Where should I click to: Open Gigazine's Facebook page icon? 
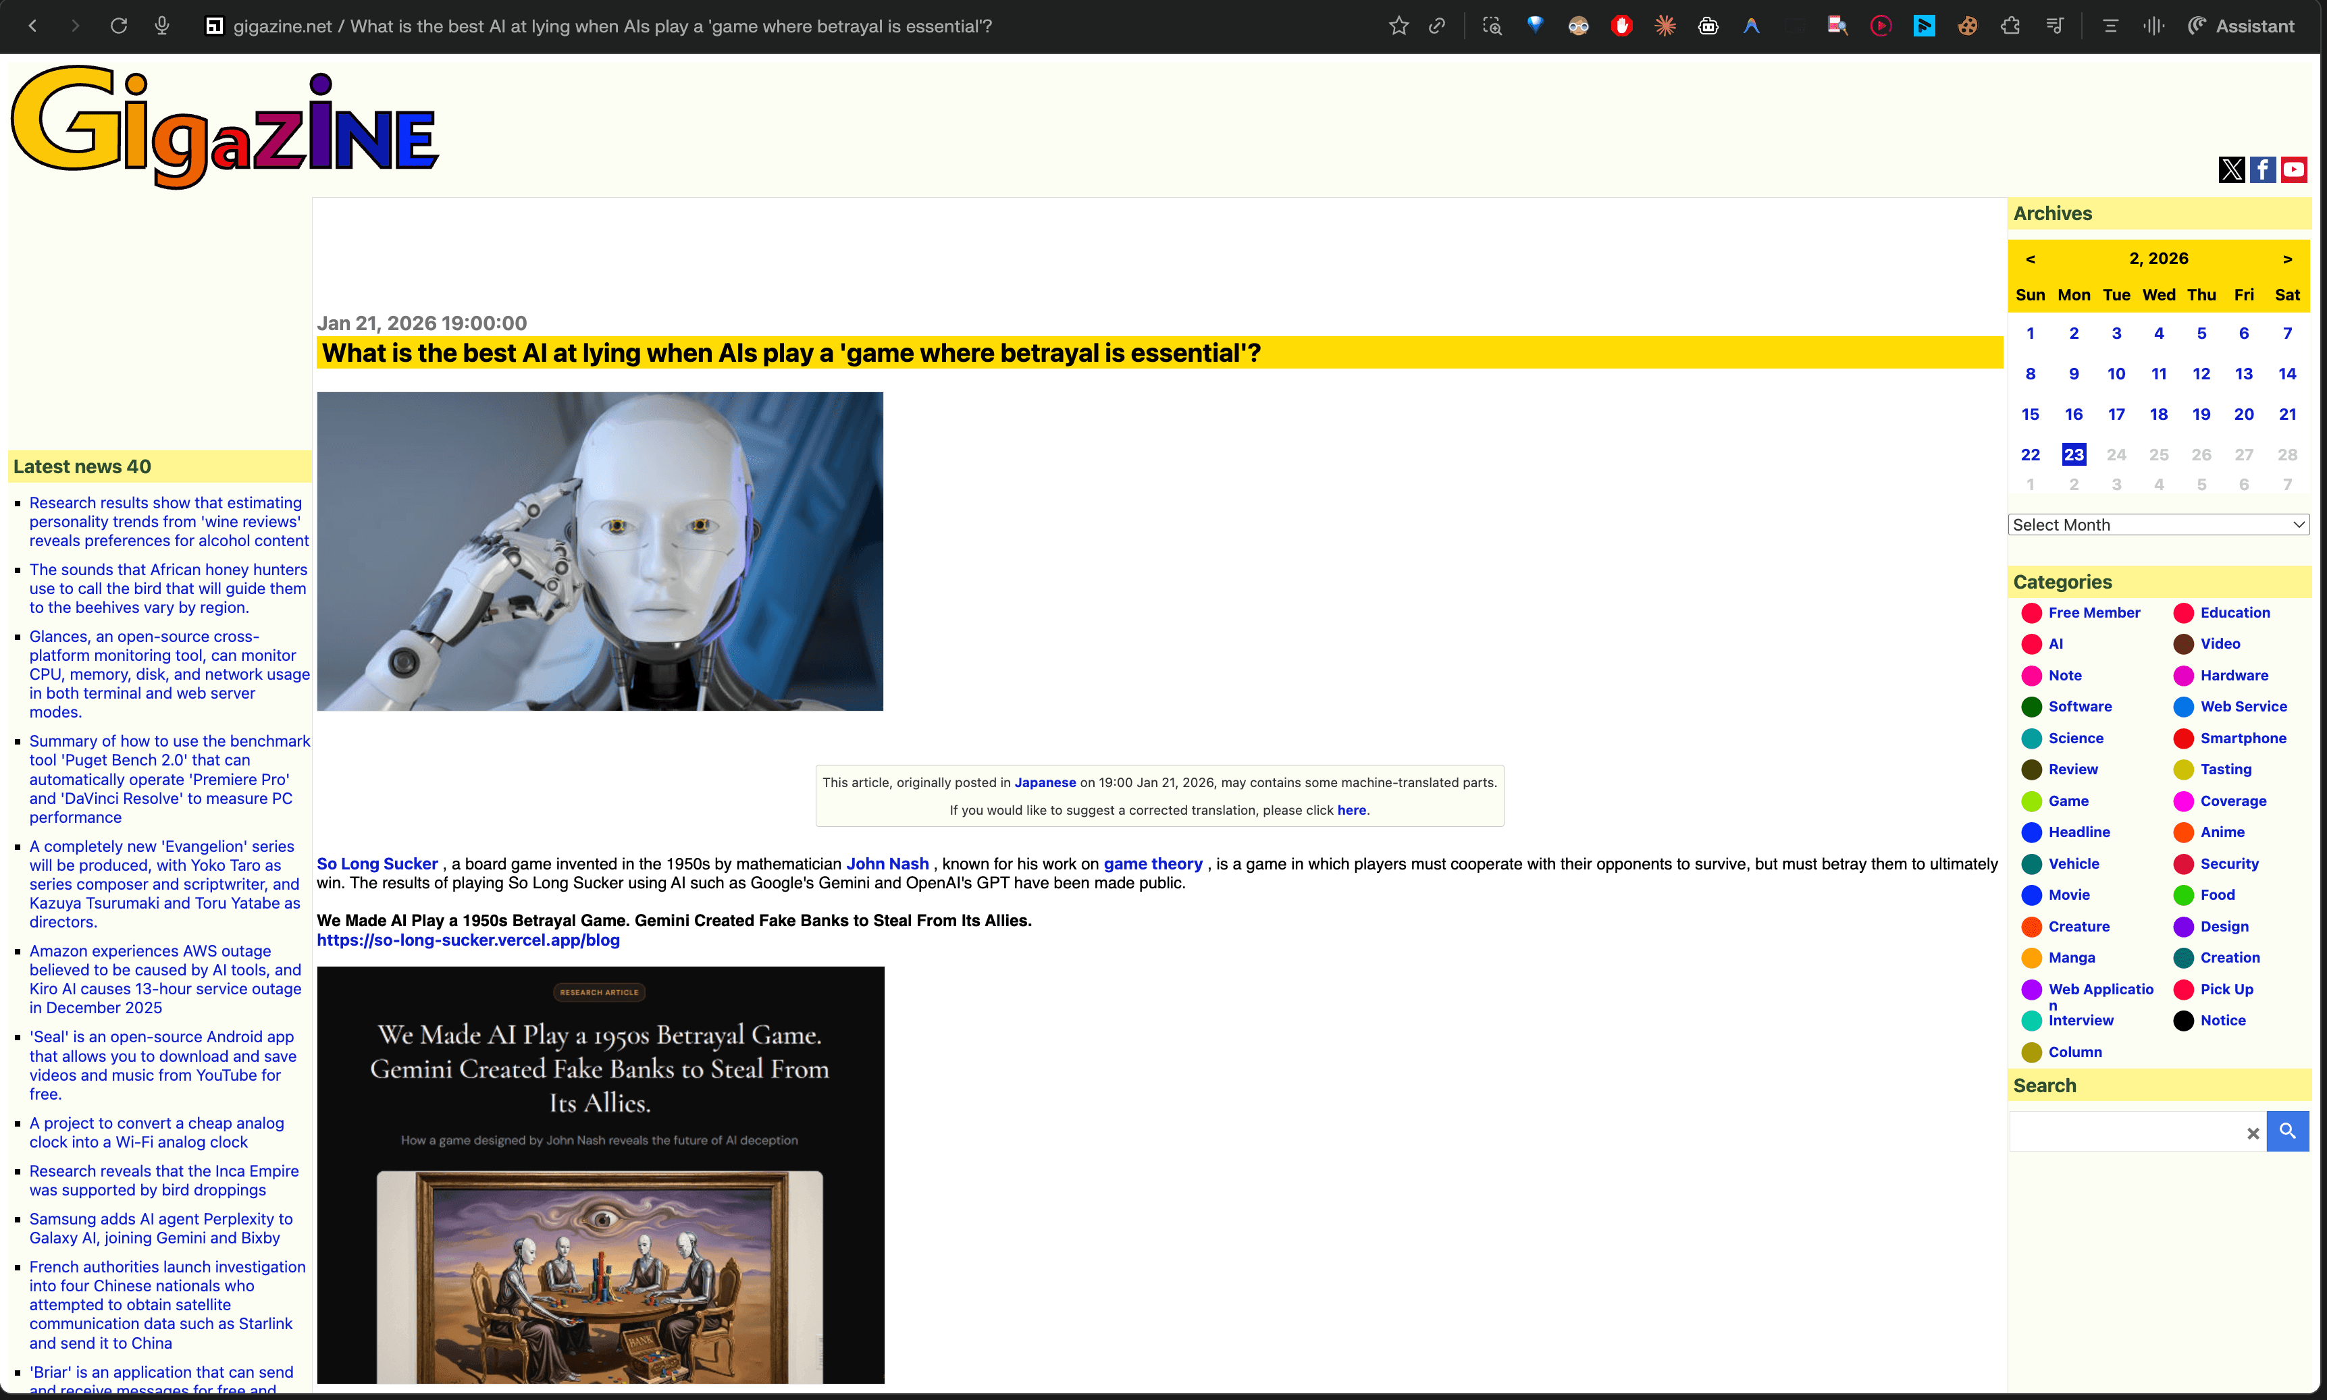click(2262, 170)
